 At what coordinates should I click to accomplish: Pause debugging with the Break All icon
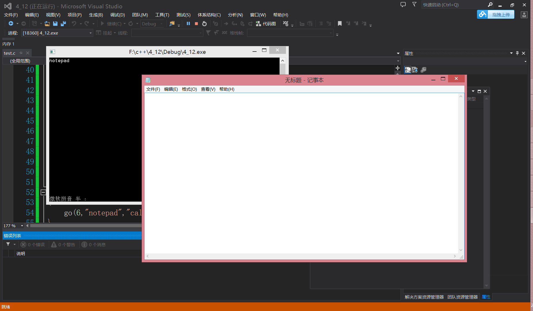point(188,24)
